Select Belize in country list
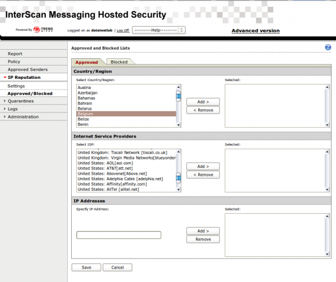The image size is (336, 282). pos(126,119)
